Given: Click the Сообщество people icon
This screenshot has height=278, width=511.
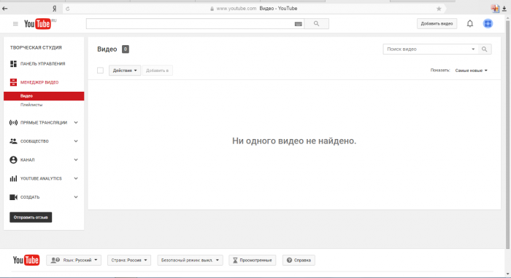Looking at the screenshot, I should pyautogui.click(x=13, y=141).
